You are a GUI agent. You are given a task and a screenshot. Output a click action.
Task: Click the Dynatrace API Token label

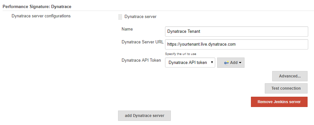coord(141,60)
